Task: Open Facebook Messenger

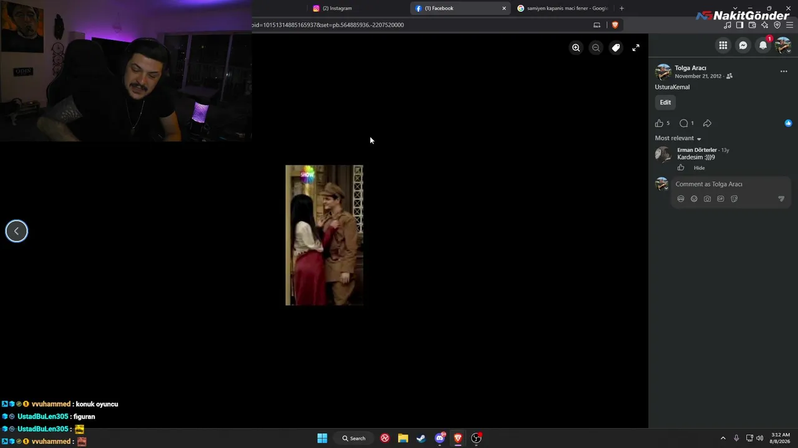Action: (x=743, y=45)
